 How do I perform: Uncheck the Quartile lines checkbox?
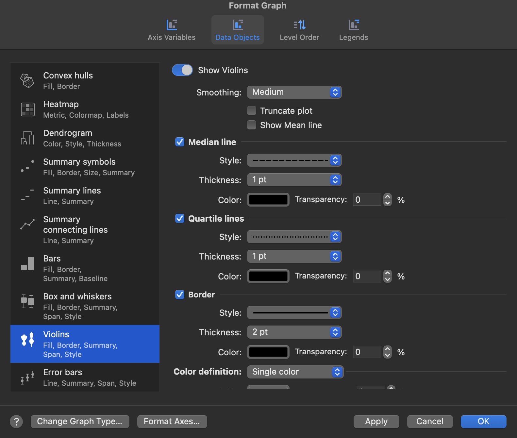[x=180, y=218]
